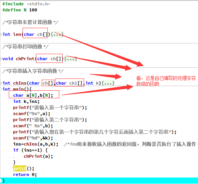The image size is (198, 184).
Task: Select the comment '字符串插入字符串函数'
Action: pyautogui.click(x=32, y=71)
